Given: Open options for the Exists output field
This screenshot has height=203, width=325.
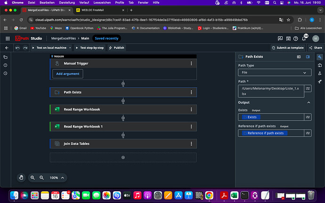Looking at the screenshot, I should click(308, 117).
